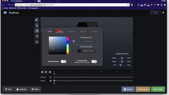The image size is (169, 95).
Task: Play the animation timeline
Action: coord(46,72)
